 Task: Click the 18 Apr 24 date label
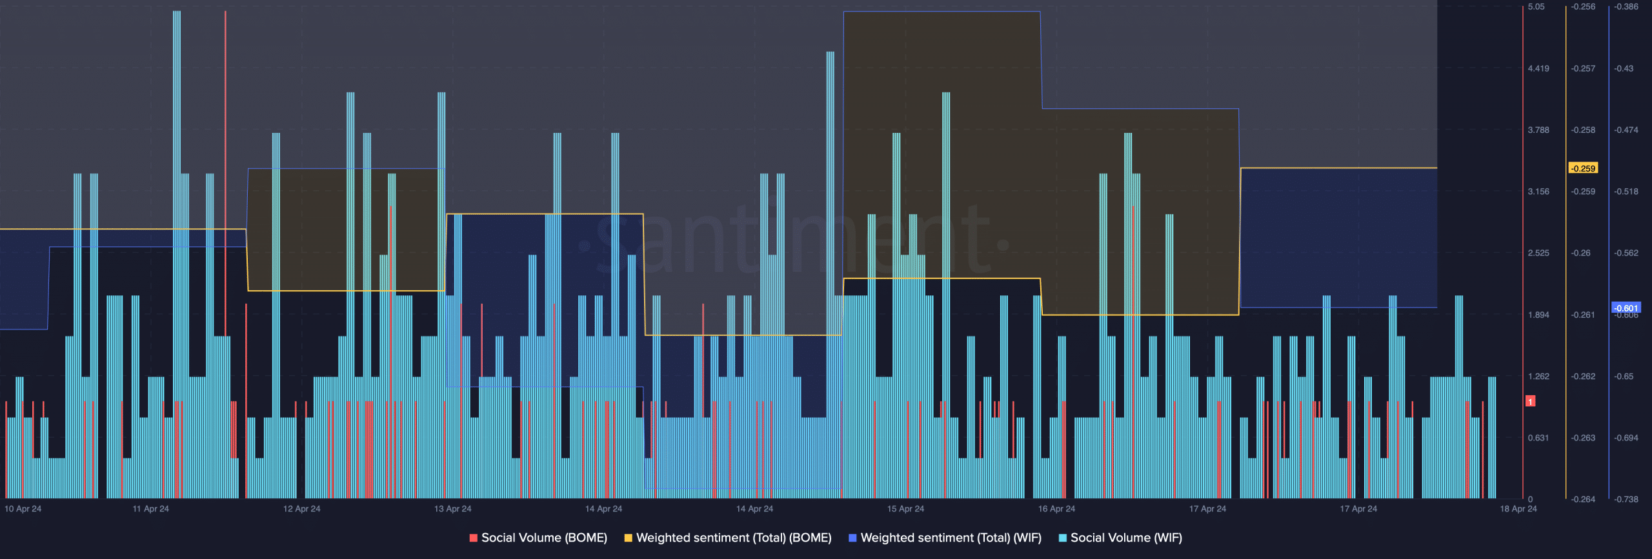[1518, 509]
